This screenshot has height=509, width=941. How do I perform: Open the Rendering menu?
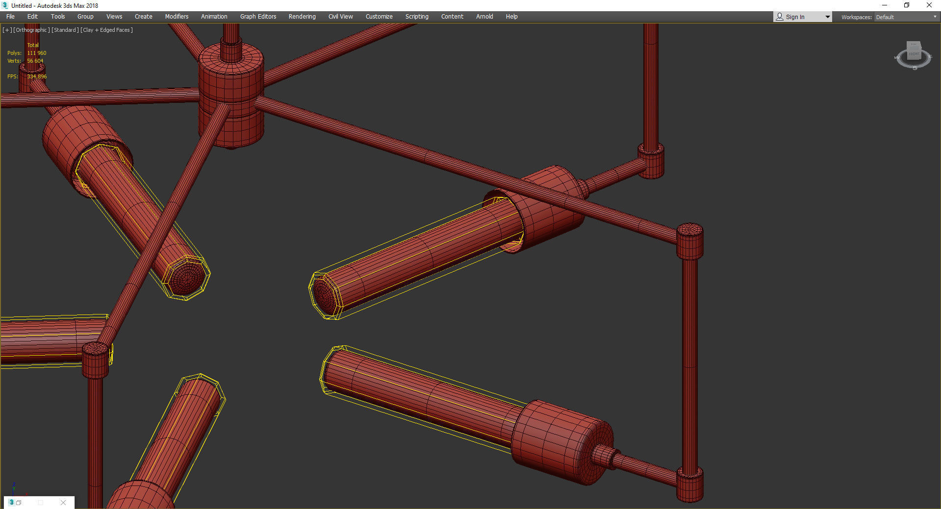pos(302,17)
